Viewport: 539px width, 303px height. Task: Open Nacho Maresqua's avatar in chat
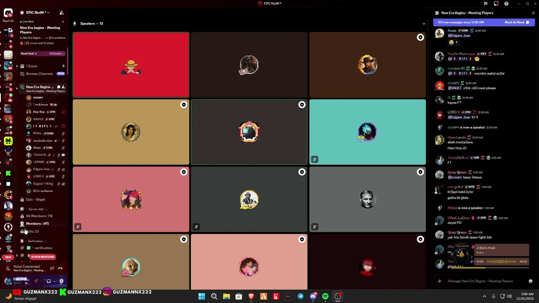point(440,56)
